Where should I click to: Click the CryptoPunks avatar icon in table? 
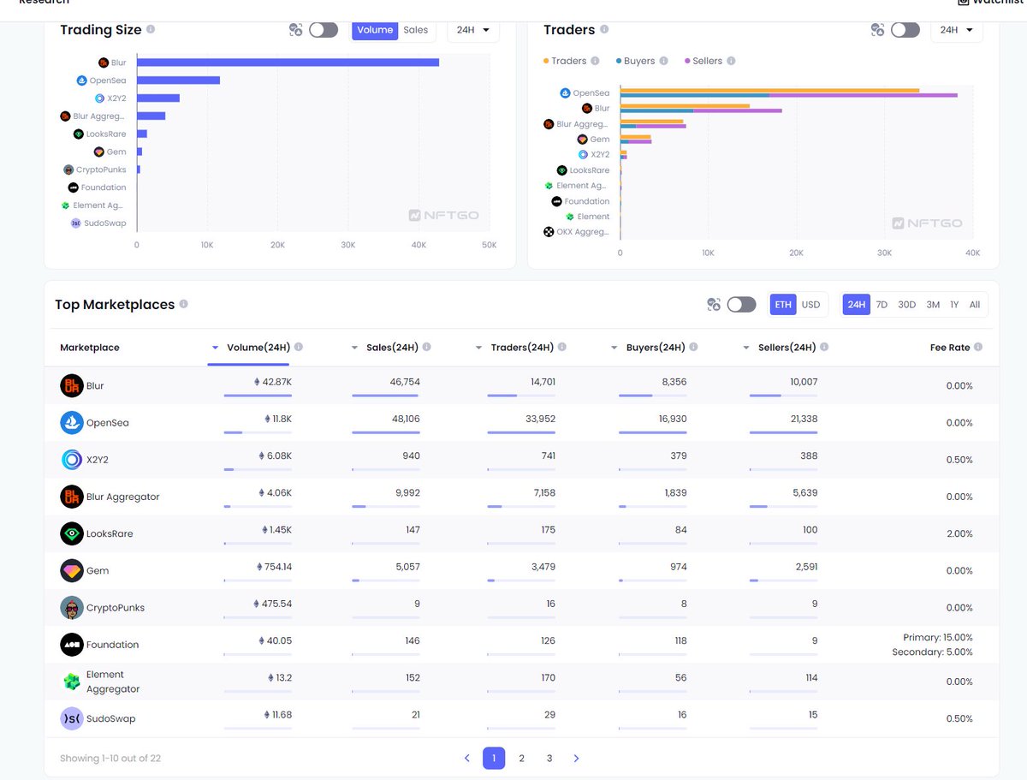(72, 608)
